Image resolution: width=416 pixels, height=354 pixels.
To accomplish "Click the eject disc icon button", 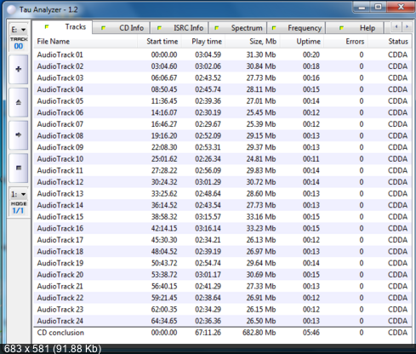I will [x=19, y=102].
